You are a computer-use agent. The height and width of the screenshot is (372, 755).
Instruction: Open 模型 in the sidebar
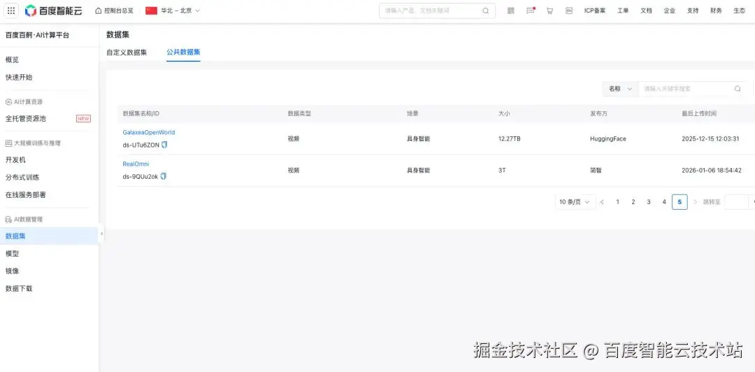click(12, 253)
